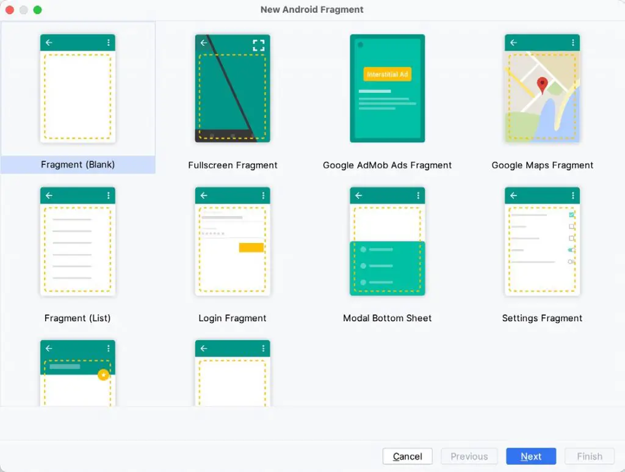This screenshot has height=472, width=625.
Task: Choose the Fullscreen Fragment template
Action: click(x=233, y=89)
